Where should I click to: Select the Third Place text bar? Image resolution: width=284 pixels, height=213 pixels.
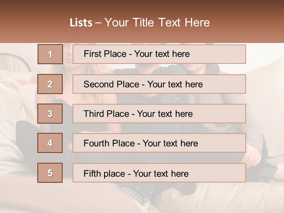[159, 114]
